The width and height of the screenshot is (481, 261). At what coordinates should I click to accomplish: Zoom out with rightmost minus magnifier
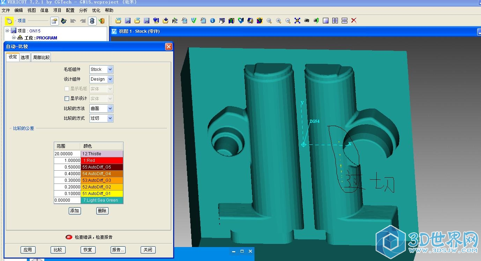point(288,21)
